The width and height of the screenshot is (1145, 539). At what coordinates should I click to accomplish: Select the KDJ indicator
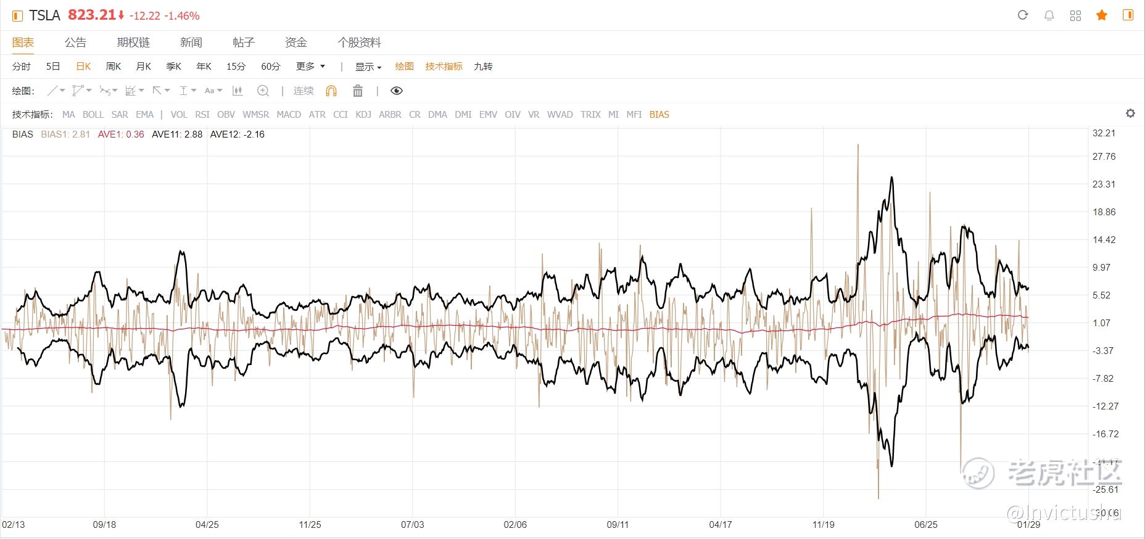[x=363, y=115]
